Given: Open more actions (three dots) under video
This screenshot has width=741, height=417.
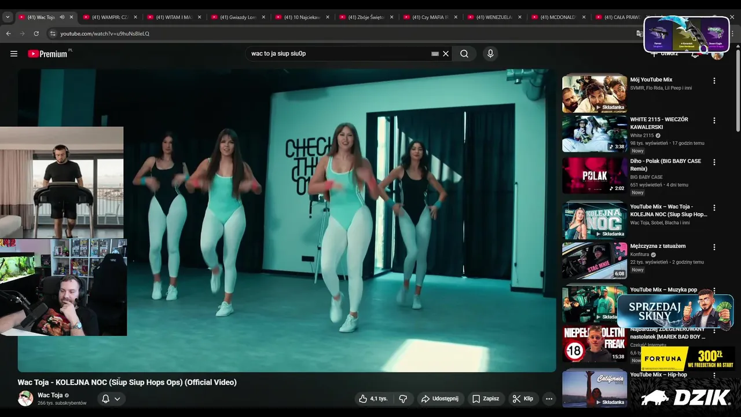Looking at the screenshot, I should [549, 398].
